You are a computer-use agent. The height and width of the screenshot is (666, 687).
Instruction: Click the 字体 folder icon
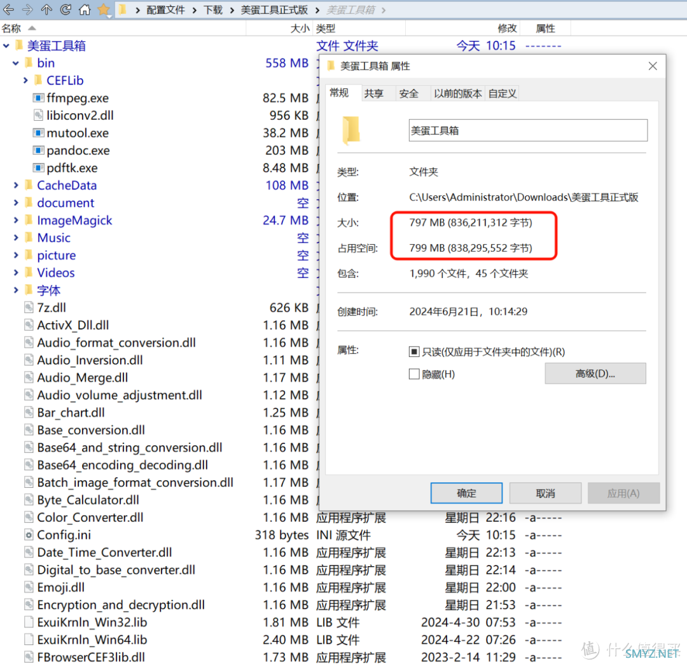29,290
